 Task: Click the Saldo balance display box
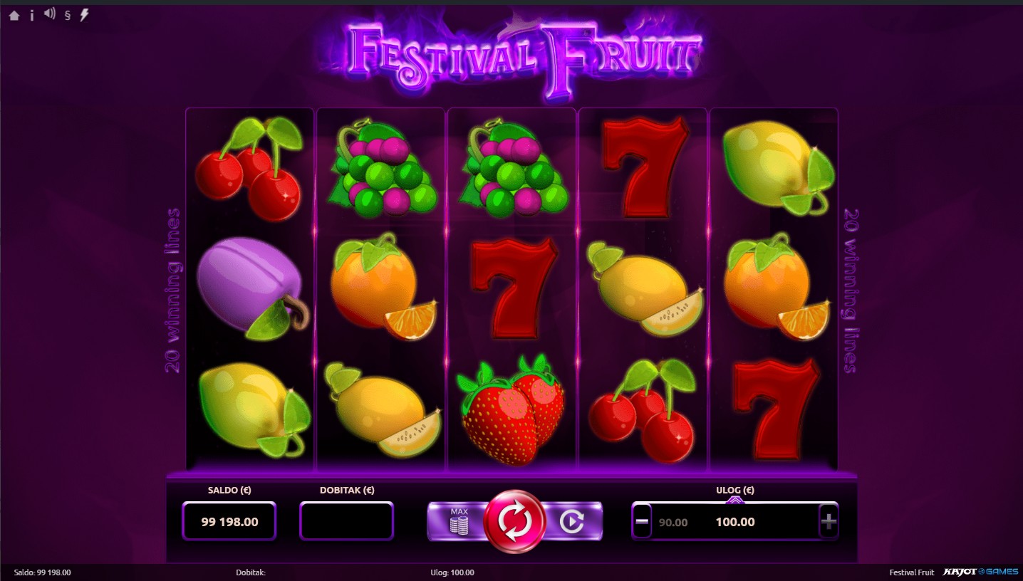tap(229, 521)
